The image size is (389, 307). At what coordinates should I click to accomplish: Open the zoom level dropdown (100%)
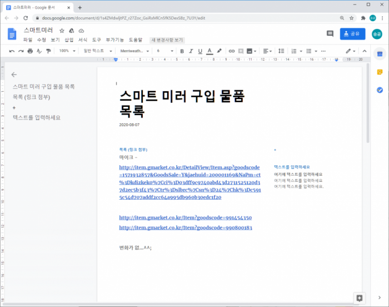click(x=67, y=51)
